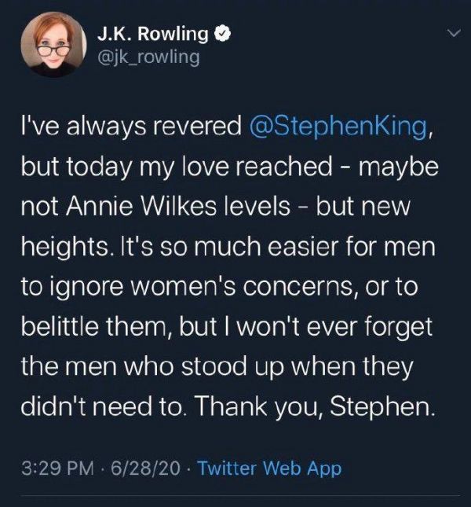Screen dimensions: 471x507
Task: Click the 6/28/20 date
Action: point(145,468)
